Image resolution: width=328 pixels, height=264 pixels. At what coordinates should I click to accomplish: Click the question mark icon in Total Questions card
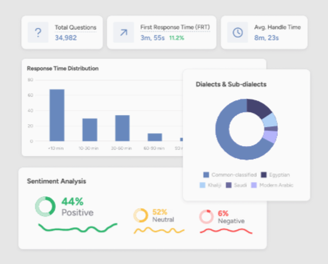pos(38,32)
